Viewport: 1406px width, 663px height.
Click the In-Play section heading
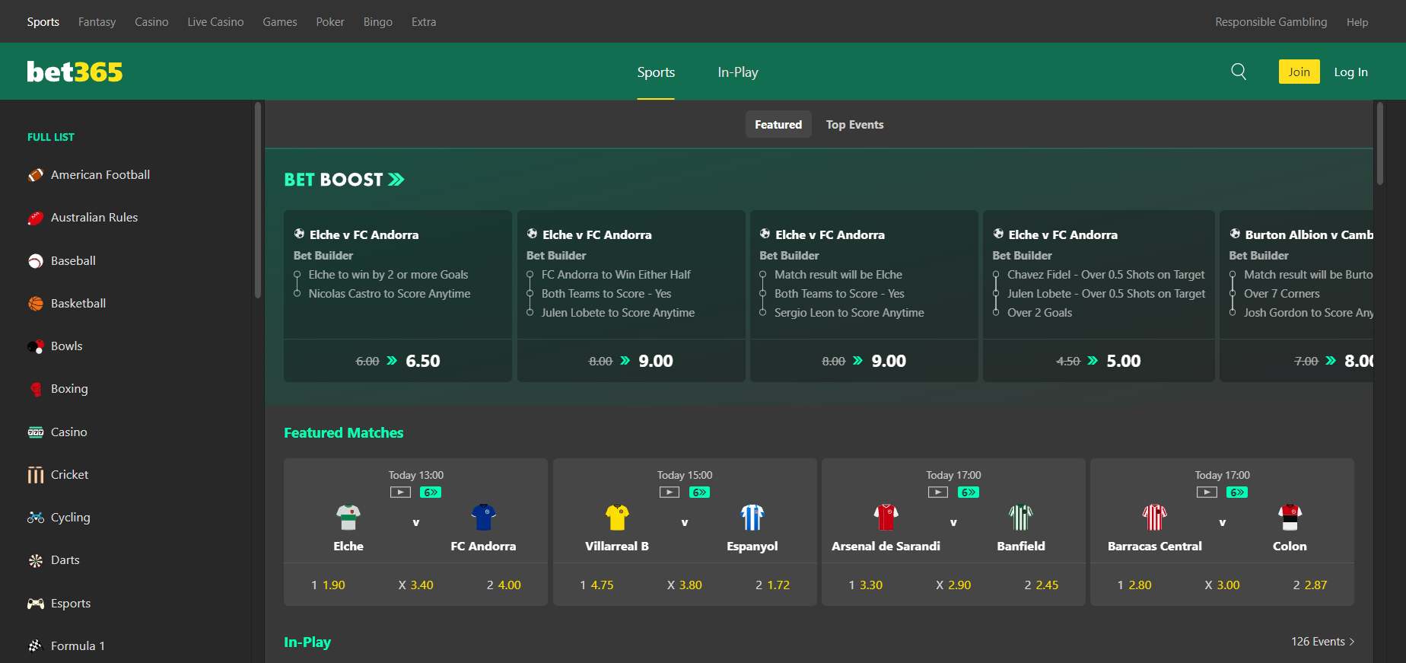pos(307,642)
